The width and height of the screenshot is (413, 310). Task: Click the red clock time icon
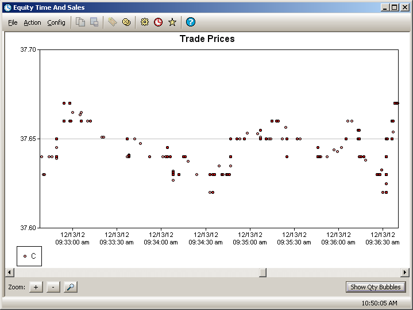[x=159, y=22]
